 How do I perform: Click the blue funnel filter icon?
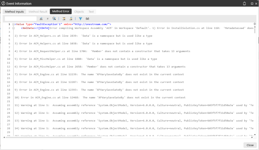click(81, 19)
